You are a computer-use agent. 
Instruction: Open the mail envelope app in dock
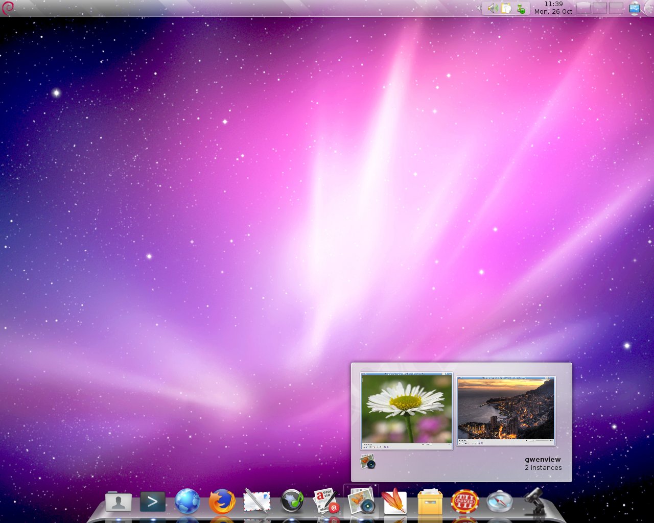257,501
